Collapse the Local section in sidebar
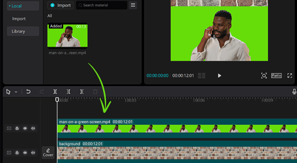Screen dimensions: 297x163 [x=10, y=6]
